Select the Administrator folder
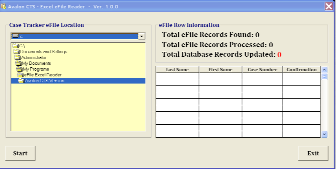Screen dimensions: 336x169 (x=78, y=57)
